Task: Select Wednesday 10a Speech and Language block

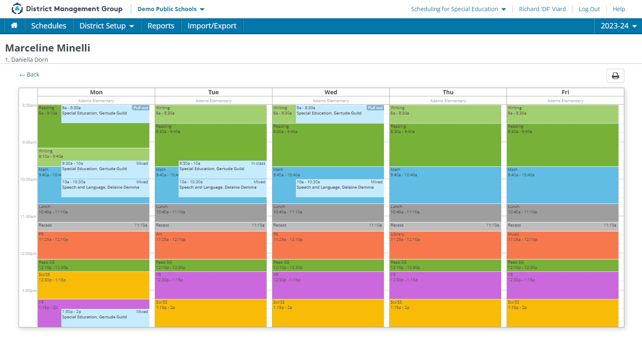Action: coord(340,188)
